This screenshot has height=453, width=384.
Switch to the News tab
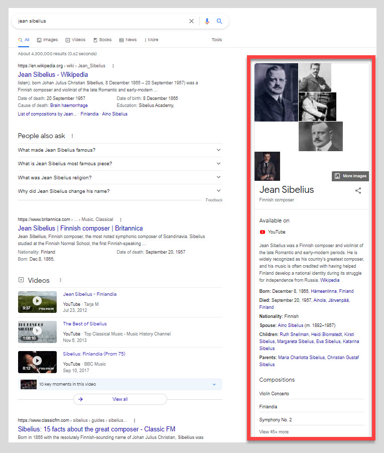[x=127, y=40]
